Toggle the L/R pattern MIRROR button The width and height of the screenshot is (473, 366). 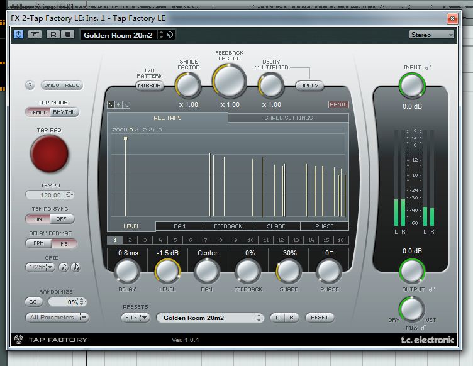tap(149, 86)
